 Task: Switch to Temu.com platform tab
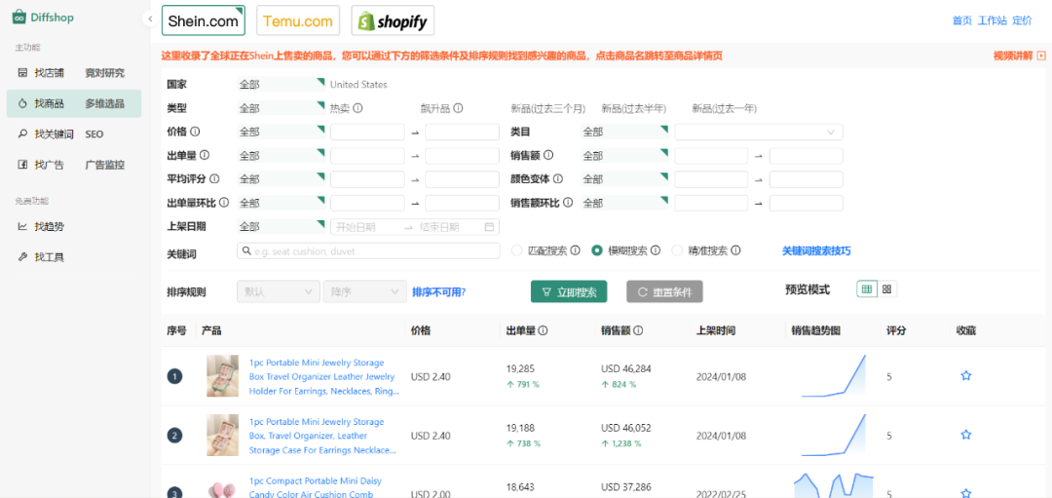[x=298, y=20]
